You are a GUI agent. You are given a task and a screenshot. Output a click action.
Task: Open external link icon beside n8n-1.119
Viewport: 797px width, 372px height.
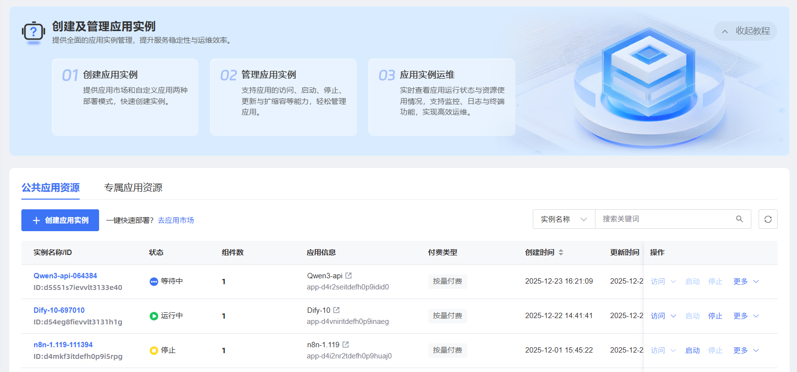[345, 344]
